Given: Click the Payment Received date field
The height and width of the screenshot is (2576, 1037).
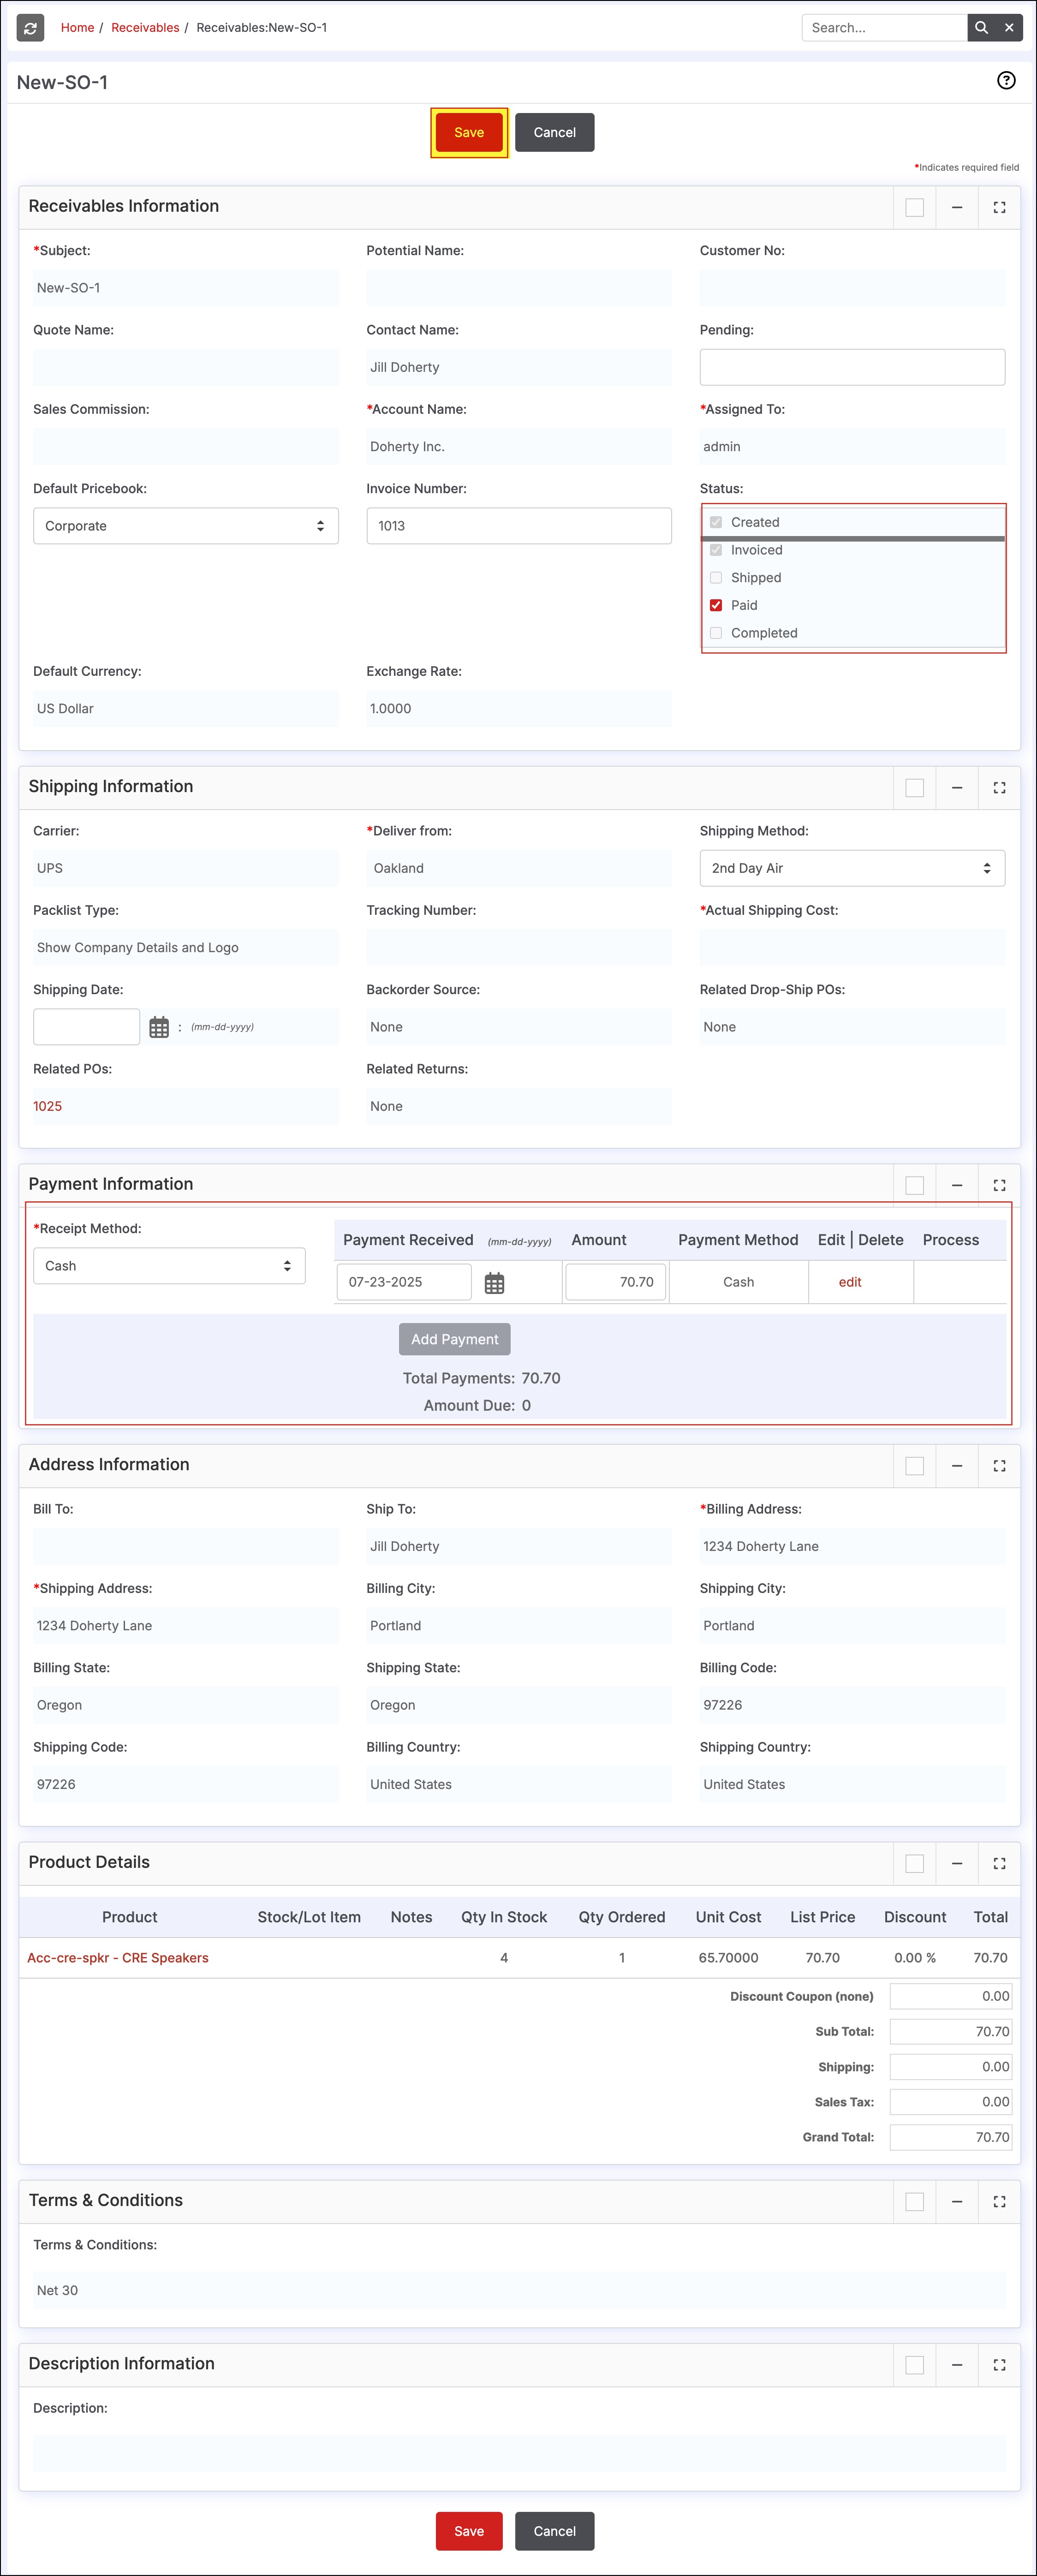Looking at the screenshot, I should pos(404,1282).
